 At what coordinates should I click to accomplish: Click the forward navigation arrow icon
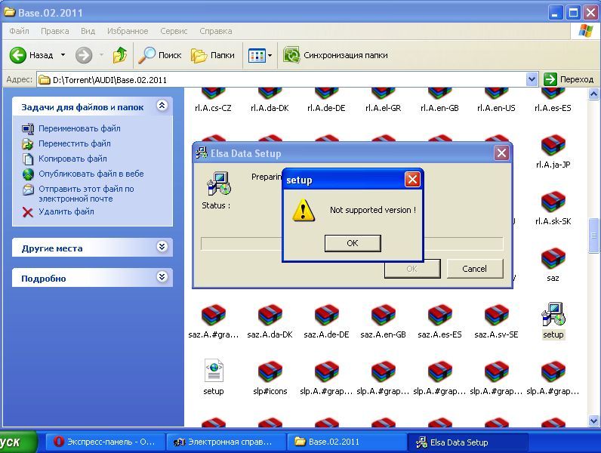[84, 55]
